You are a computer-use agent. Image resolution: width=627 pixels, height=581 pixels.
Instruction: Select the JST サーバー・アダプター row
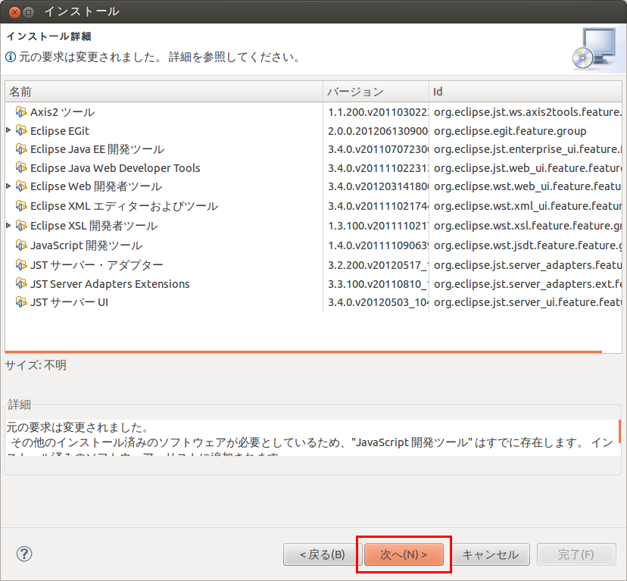313,264
